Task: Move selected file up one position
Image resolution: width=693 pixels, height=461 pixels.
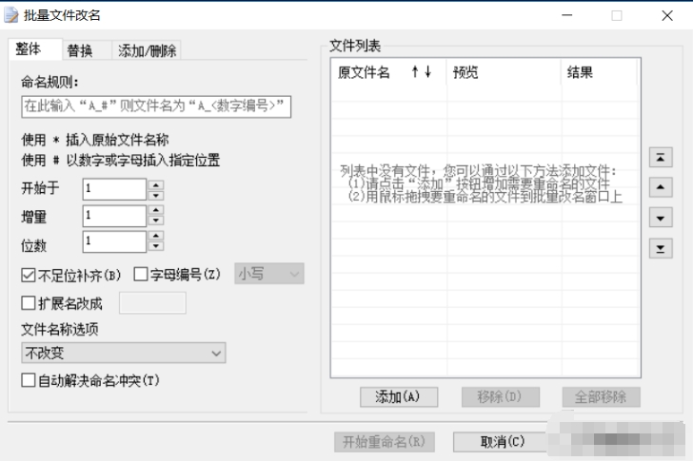Action: coord(661,187)
